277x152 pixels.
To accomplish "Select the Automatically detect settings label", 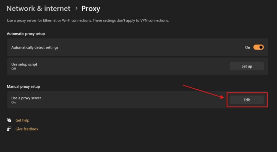I will click(35, 47).
